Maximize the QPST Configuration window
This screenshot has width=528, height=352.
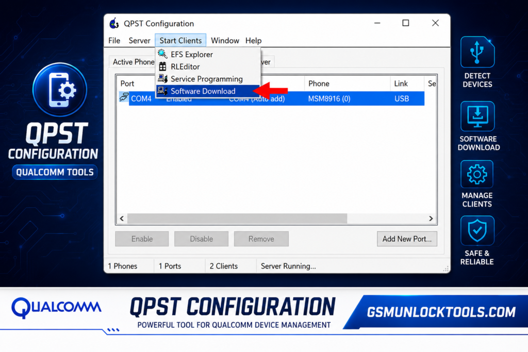tap(406, 23)
